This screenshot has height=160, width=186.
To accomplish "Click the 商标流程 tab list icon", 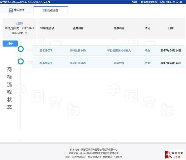I will (x=45, y=11).
